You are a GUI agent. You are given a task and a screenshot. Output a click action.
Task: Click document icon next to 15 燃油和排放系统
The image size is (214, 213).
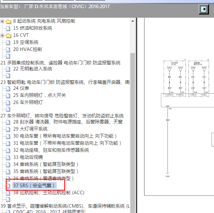(x=8, y=28)
